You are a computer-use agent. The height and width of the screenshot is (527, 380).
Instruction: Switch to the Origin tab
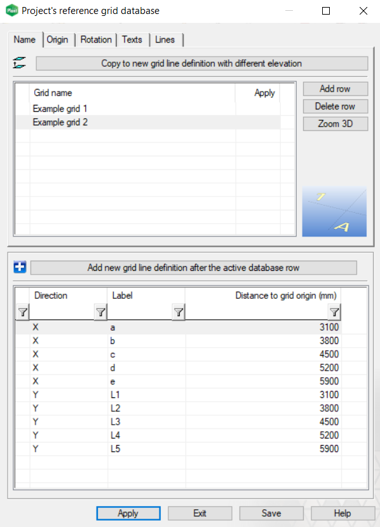point(58,39)
